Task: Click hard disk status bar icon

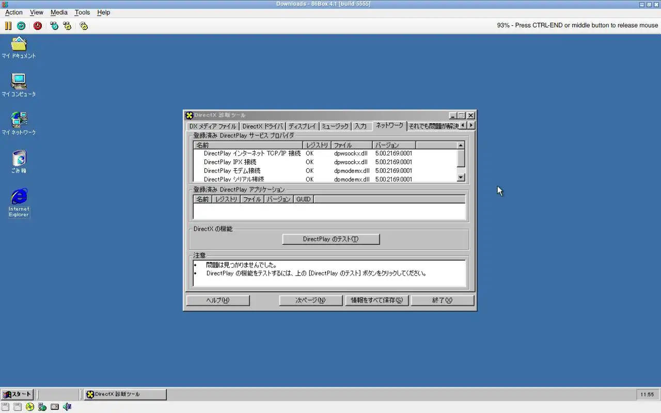Action: point(55,407)
